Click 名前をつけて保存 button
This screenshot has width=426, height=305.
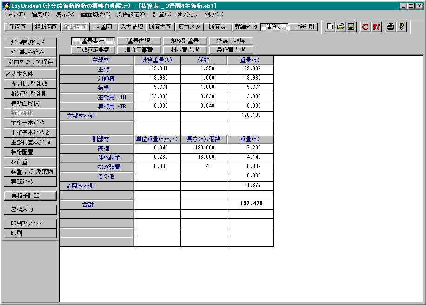point(30,62)
